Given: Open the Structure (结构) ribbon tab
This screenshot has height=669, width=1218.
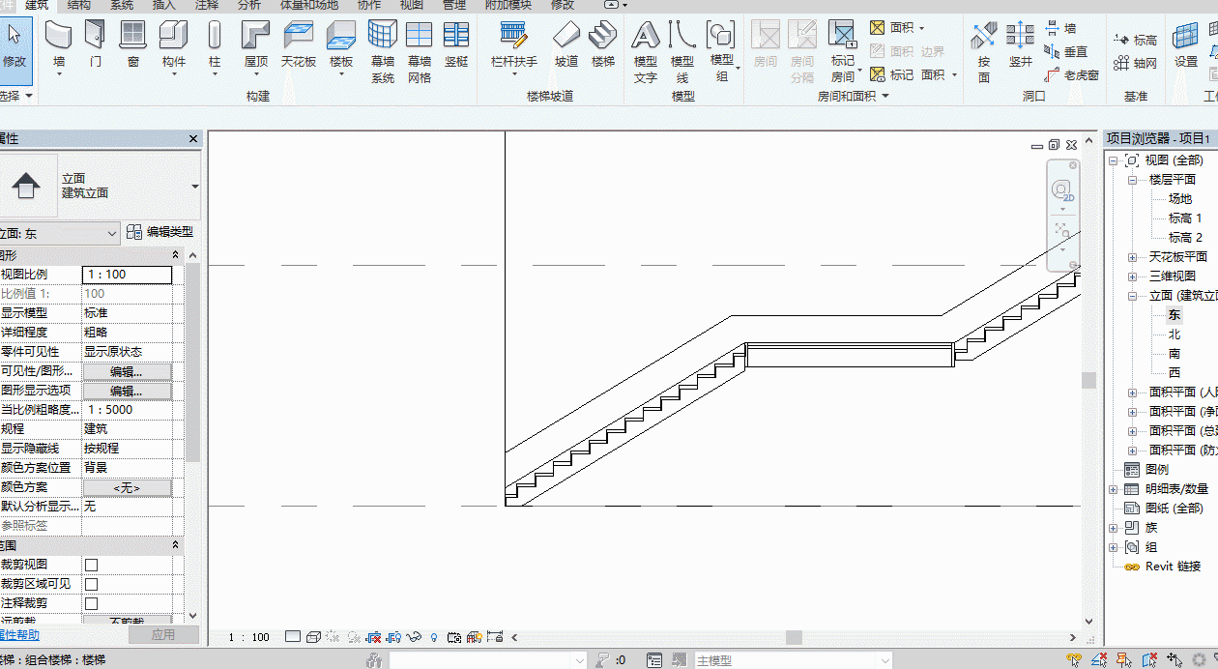Looking at the screenshot, I should (x=79, y=5).
